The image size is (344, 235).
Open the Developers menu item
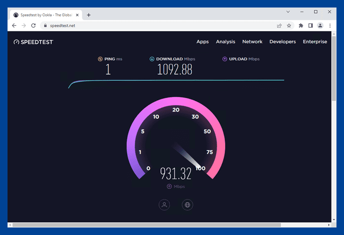click(x=282, y=42)
